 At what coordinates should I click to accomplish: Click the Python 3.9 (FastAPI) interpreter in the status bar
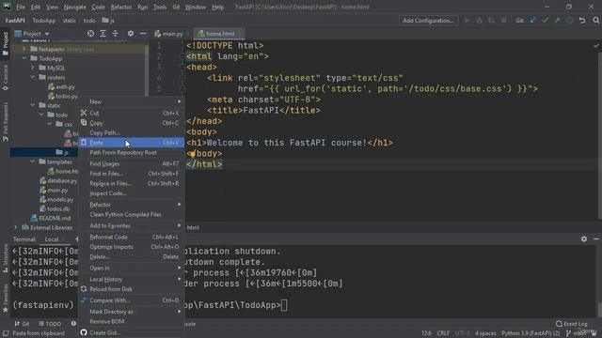tap(531, 333)
